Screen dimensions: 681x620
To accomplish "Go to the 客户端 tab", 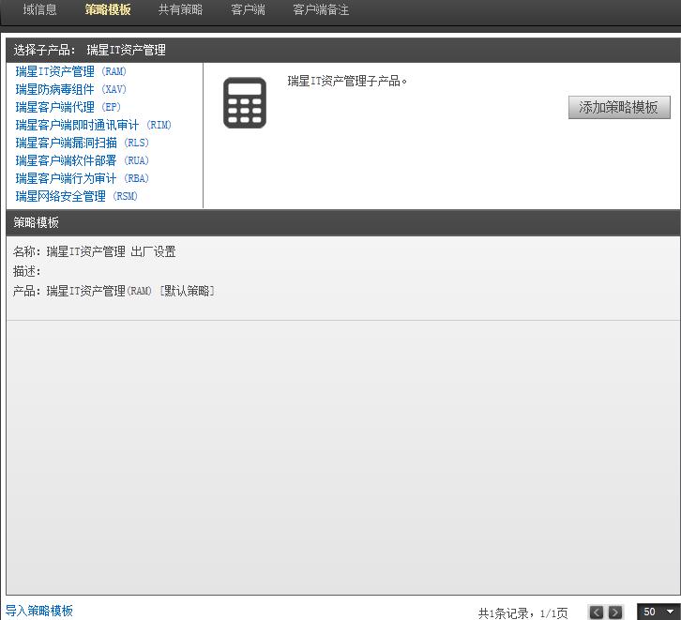I will click(x=248, y=9).
